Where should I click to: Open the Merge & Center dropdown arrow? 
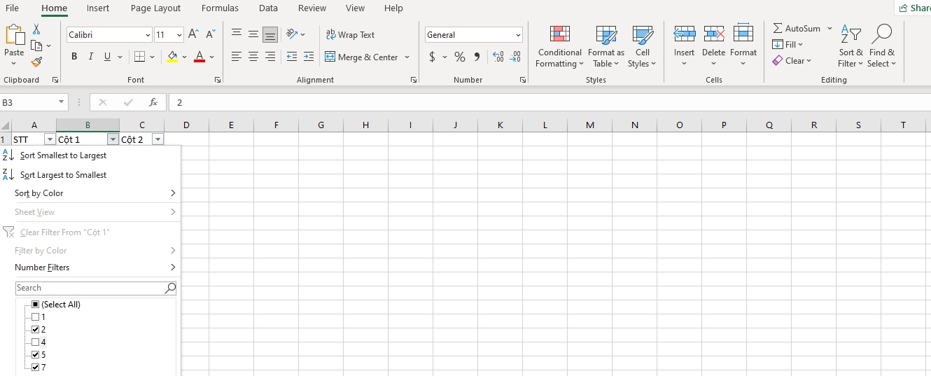coord(407,57)
